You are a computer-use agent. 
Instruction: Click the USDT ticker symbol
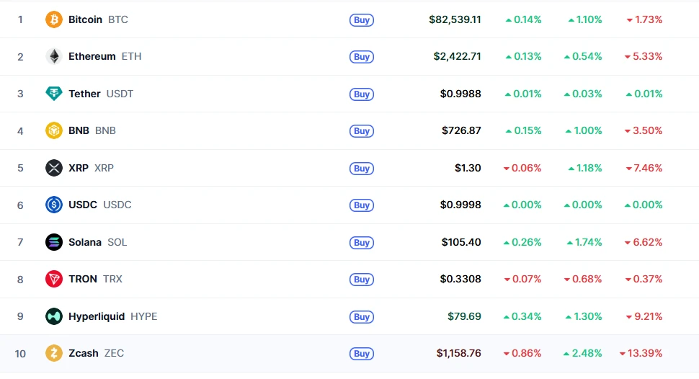(x=120, y=94)
